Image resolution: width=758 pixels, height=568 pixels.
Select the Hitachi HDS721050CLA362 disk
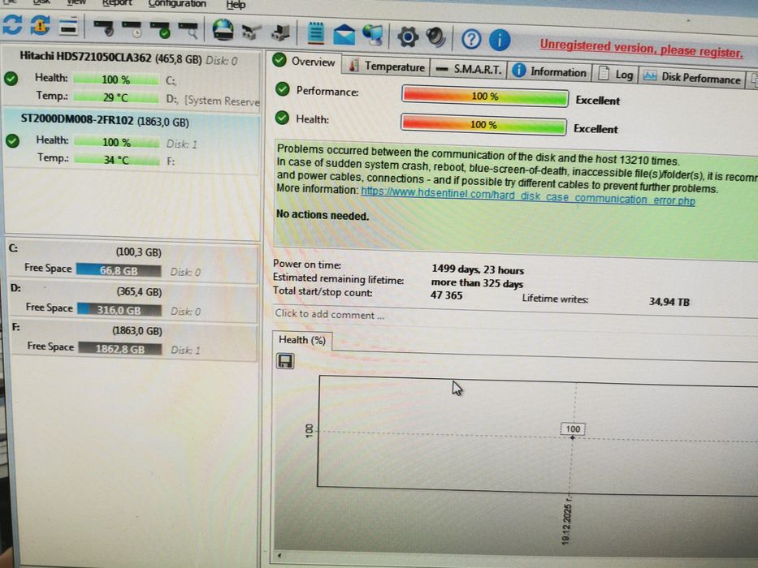click(x=132, y=78)
